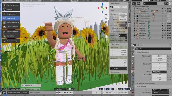This screenshot has height=96, width=172.
Task: Open Тип родителя Объект dropdown
Action: [161, 93]
